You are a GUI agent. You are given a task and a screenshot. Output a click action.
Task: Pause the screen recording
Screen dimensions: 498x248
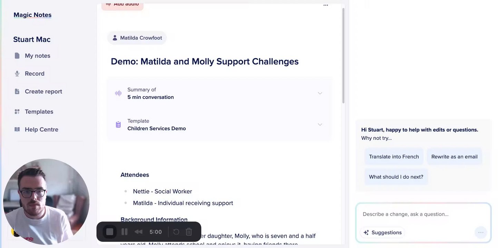(x=125, y=232)
